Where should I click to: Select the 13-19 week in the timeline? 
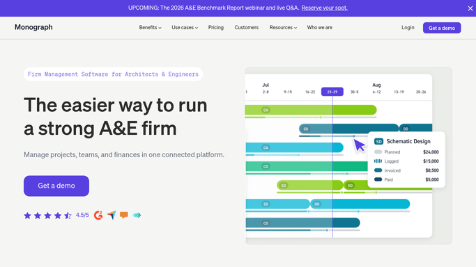click(x=399, y=92)
